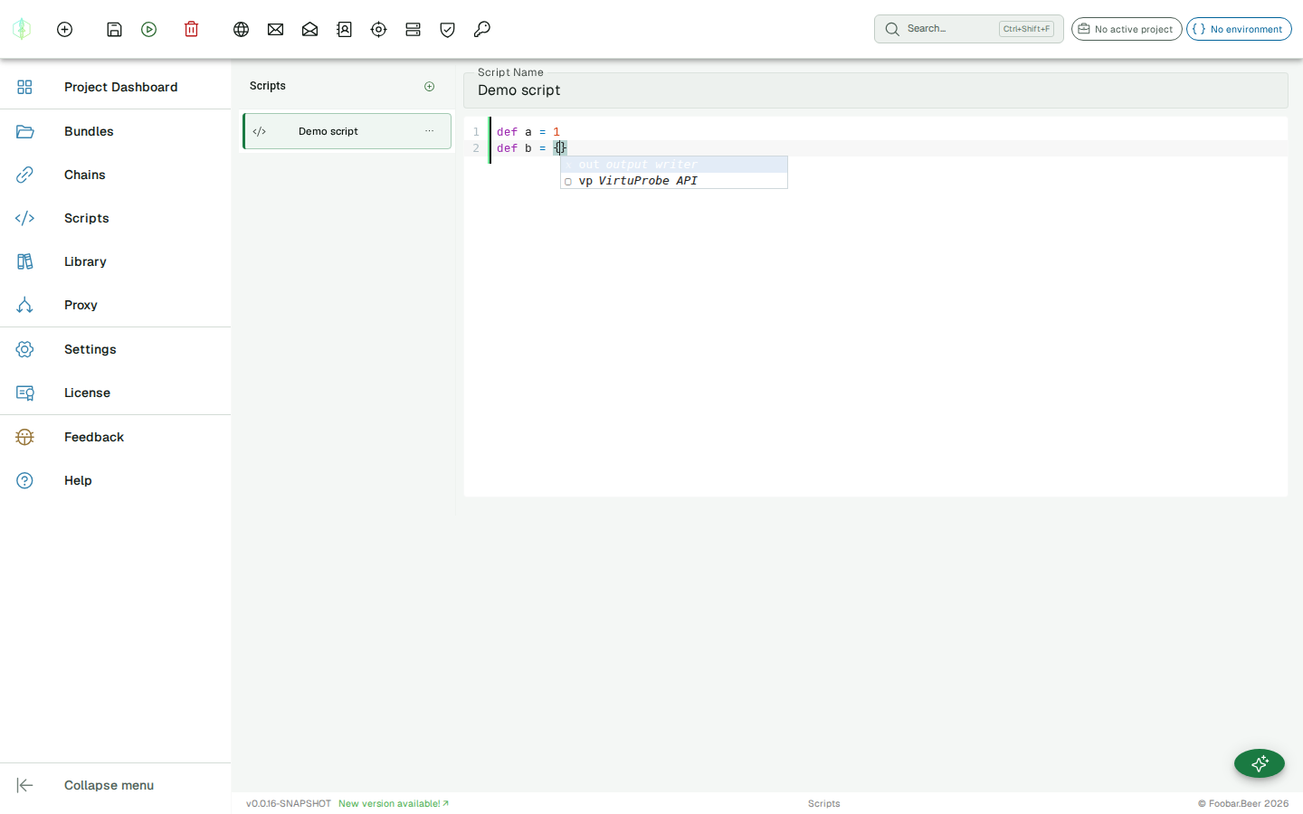
Task: Click the Settings gear icon in the sidebar
Action: pyautogui.click(x=24, y=349)
